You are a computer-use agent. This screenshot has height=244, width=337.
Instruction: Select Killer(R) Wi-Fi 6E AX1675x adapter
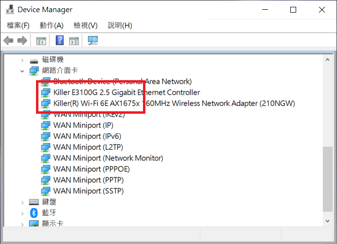tap(174, 103)
